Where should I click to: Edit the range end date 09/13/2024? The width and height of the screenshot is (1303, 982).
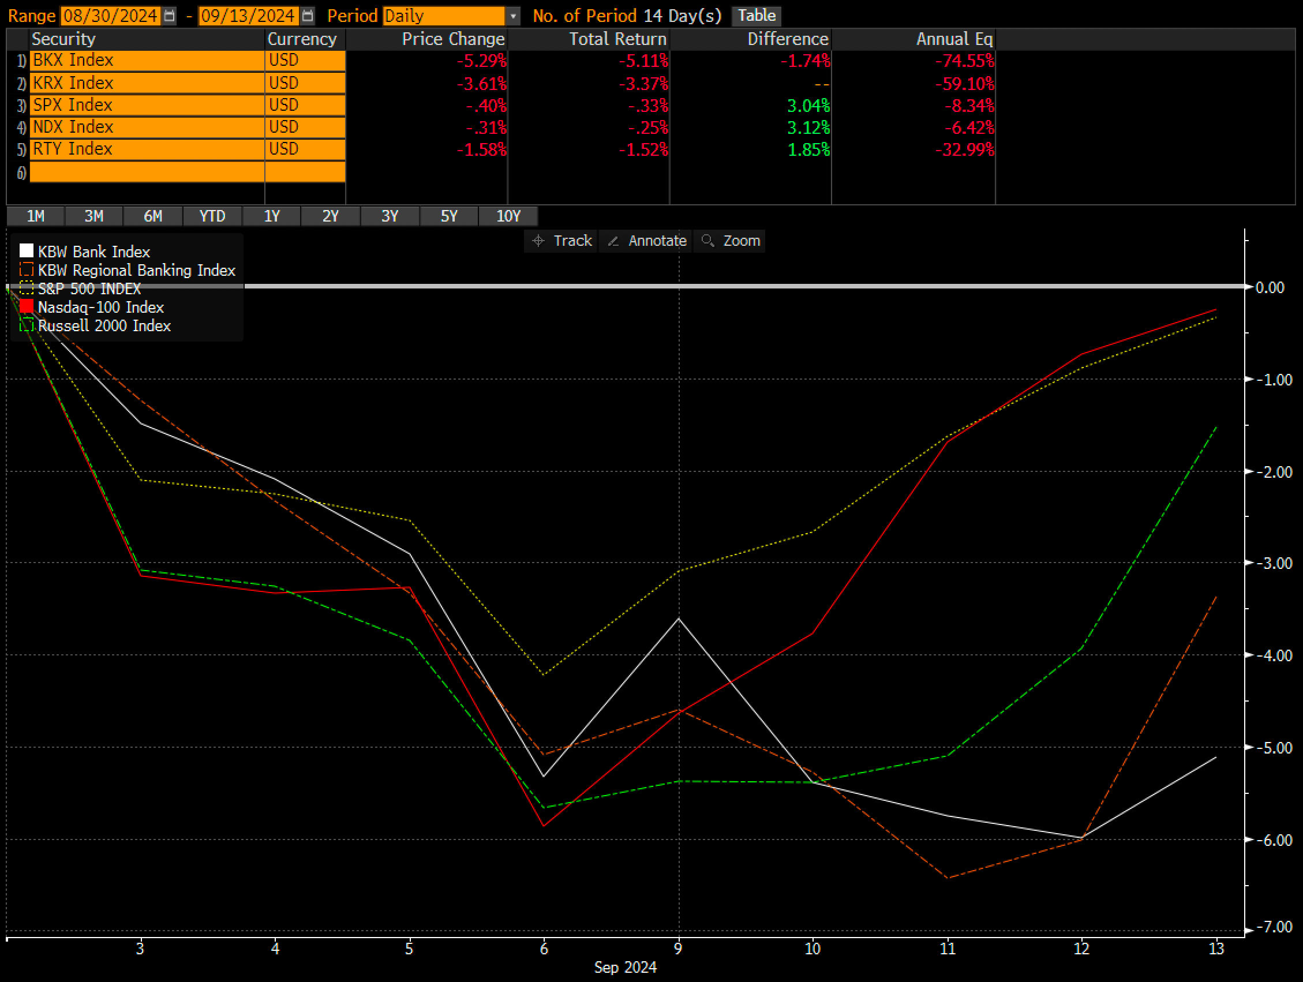249,16
